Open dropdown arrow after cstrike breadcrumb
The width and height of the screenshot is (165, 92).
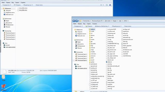coord(128,21)
